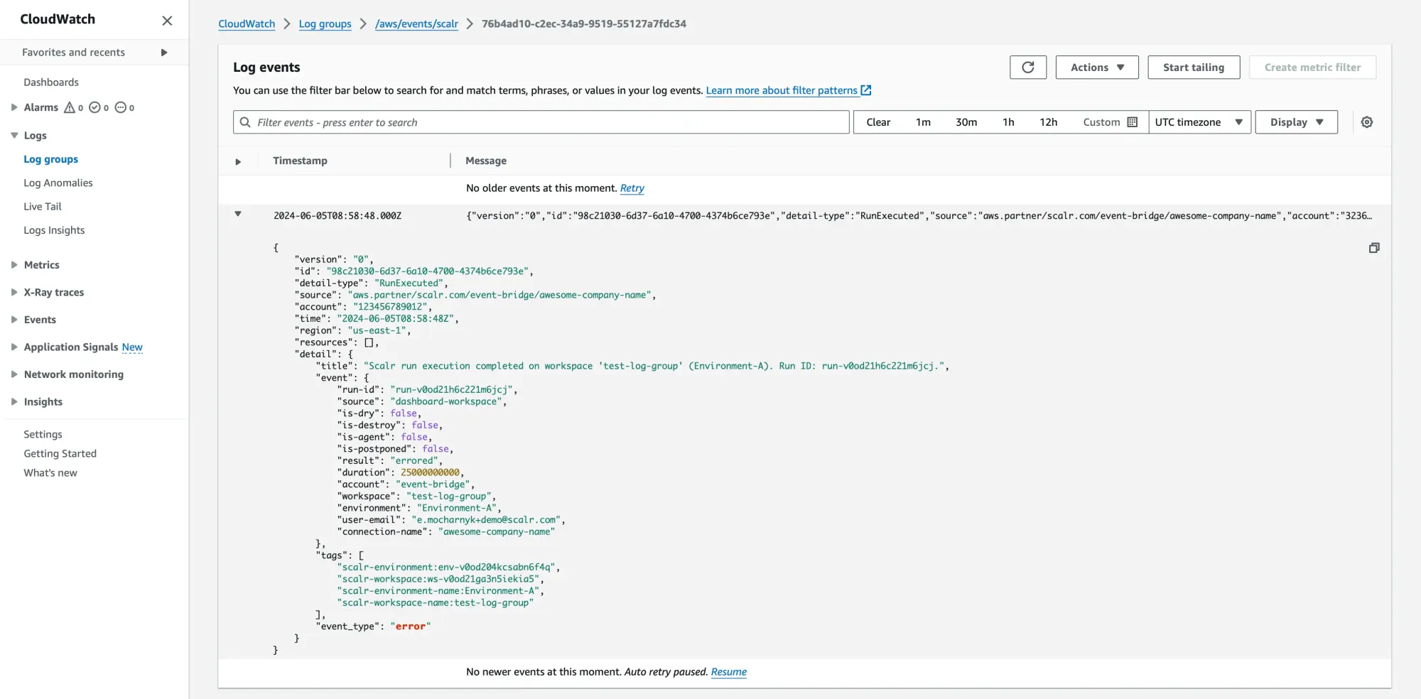Open the Actions dropdown
The image size is (1421, 699).
1097,67
